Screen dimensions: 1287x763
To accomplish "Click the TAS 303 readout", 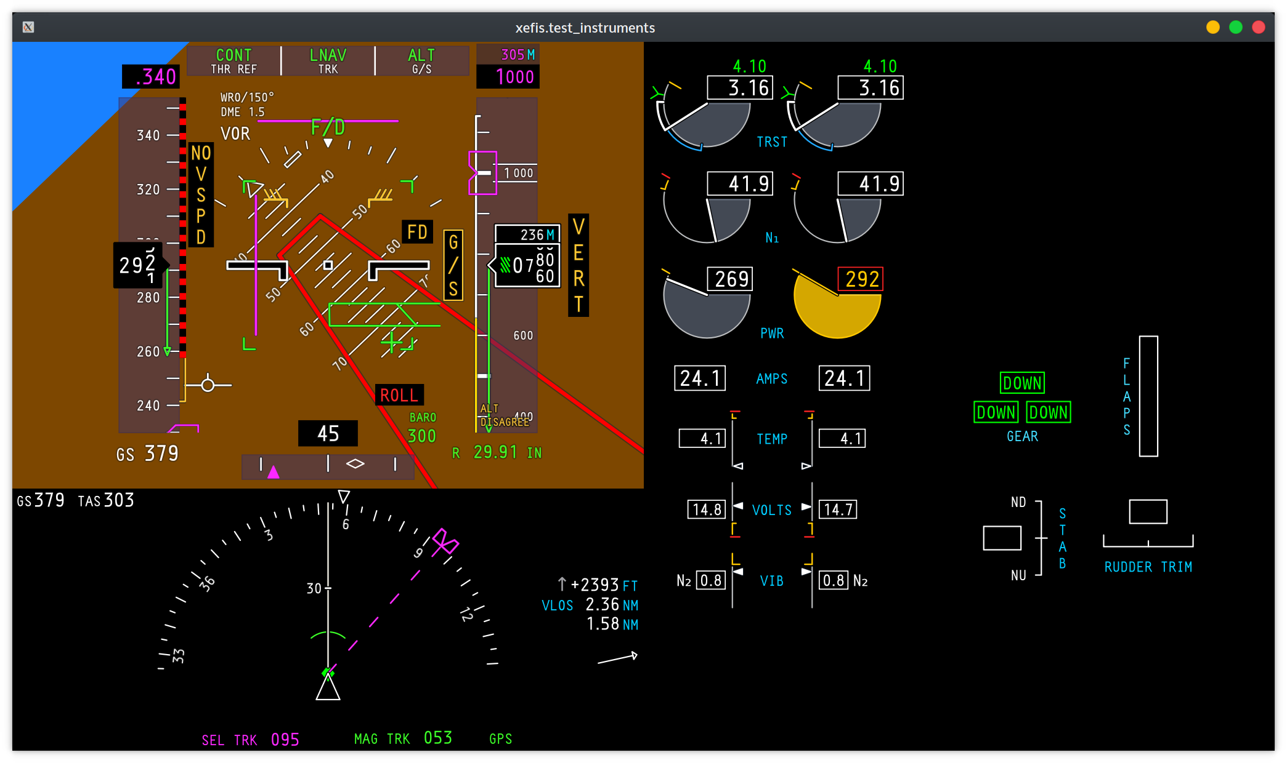I will point(106,500).
